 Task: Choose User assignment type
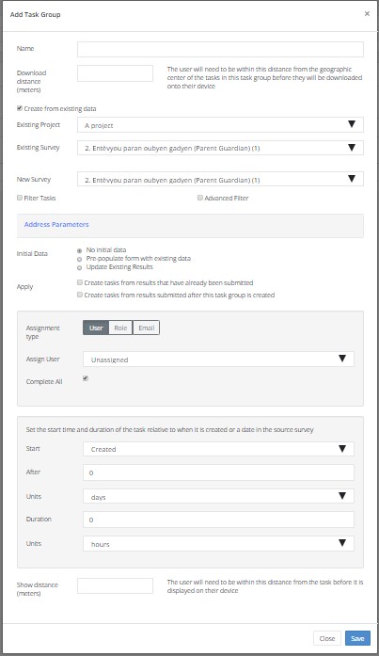coord(96,328)
